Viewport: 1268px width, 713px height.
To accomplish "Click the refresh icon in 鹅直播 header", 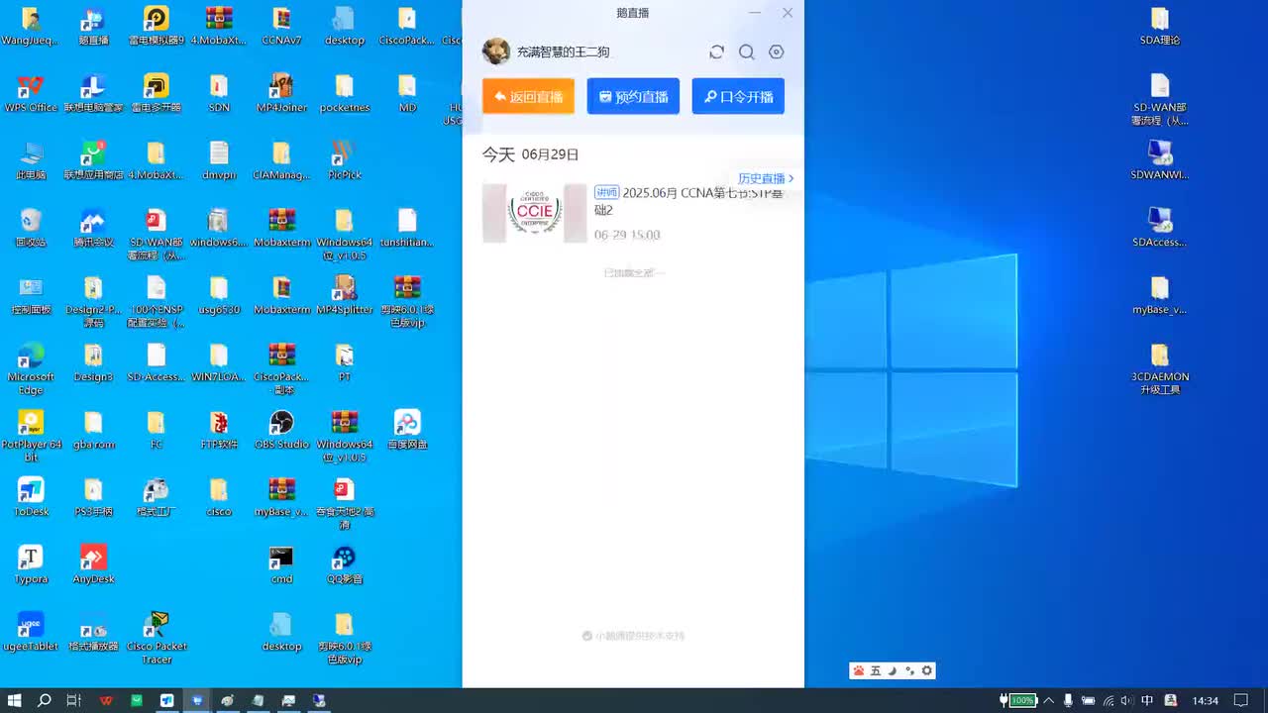I will [x=716, y=52].
